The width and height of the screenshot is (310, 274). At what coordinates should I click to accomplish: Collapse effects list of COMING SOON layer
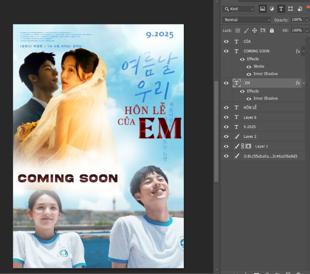(303, 51)
